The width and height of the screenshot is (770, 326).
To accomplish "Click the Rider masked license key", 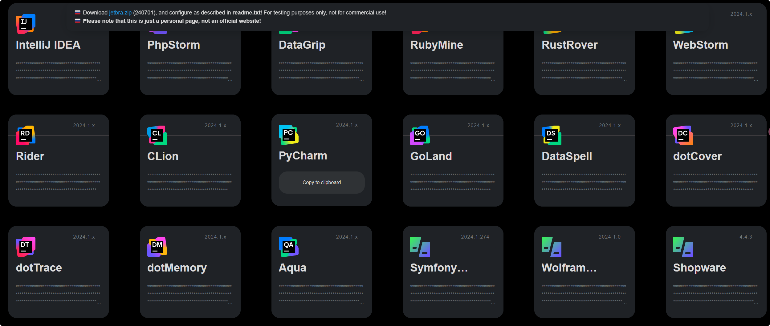I will click(x=58, y=182).
